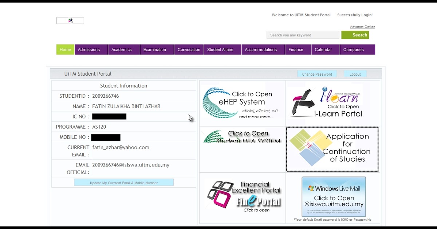Select name FATIN ZULAIKHA BINTI AZHAR
Screen dimensions: 437x229
pos(126,107)
